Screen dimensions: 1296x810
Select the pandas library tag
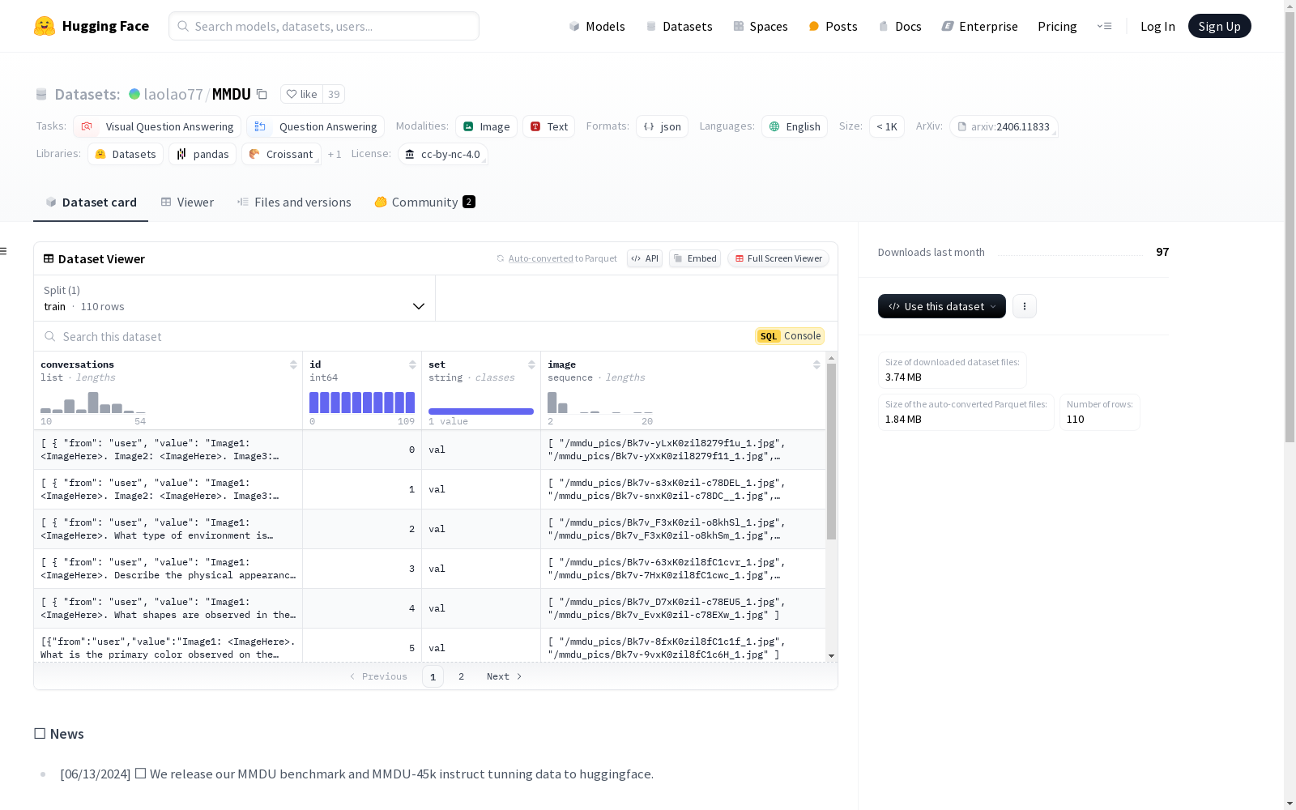202,154
